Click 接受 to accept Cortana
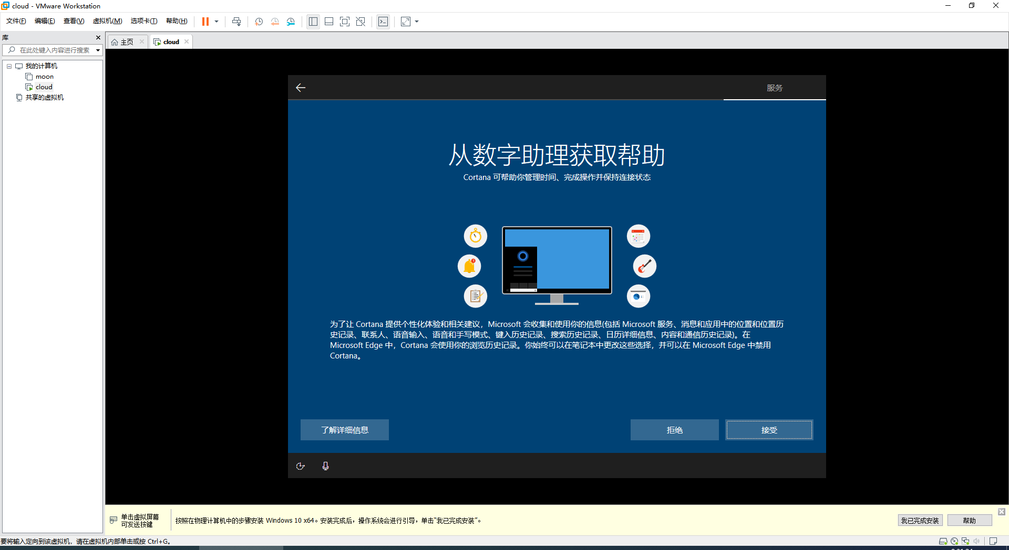The height and width of the screenshot is (550, 1009). coord(769,430)
